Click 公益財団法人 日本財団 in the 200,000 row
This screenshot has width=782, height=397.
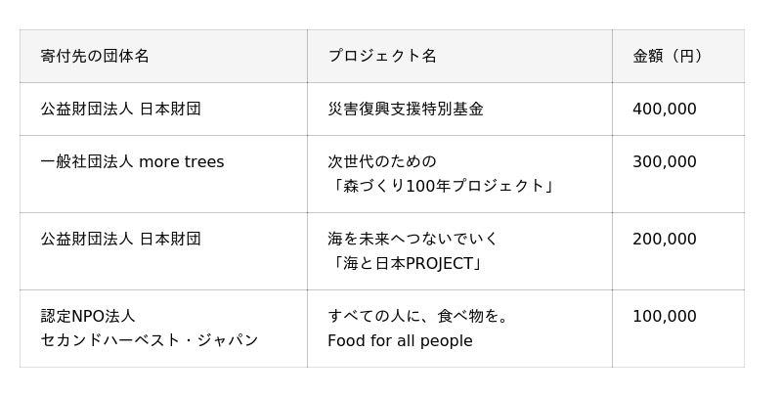click(120, 239)
